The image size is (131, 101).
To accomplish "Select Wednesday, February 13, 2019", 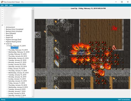I will point(19,52).
